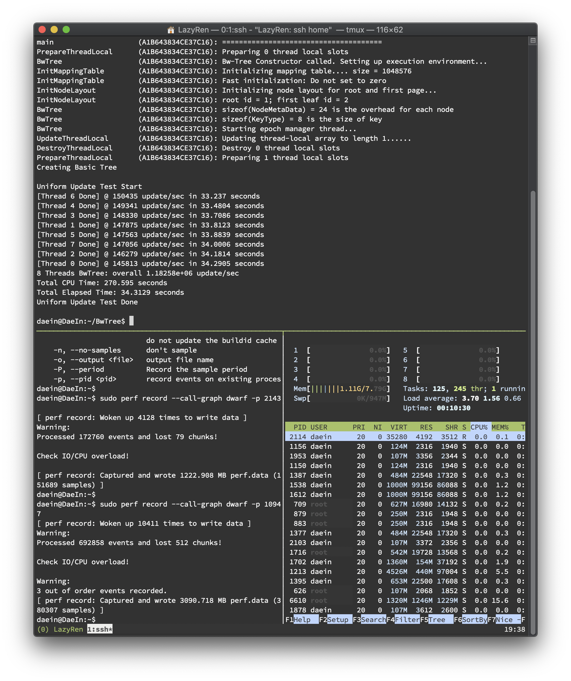The height and width of the screenshot is (681, 571).
Task: Select process row PID 709 root
Action: (x=405, y=504)
